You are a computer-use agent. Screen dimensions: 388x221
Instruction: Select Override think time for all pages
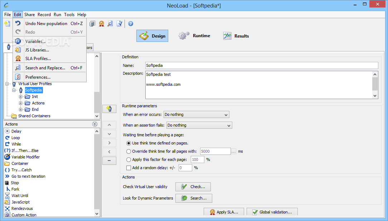[128, 151]
